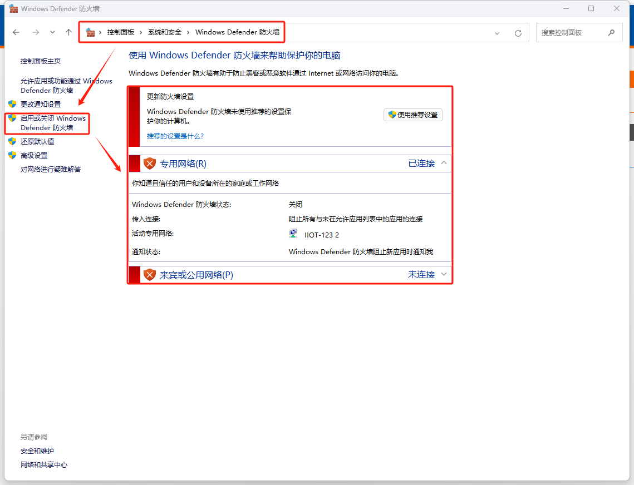Go up one level with up arrow
Screen dimensions: 634x485
(68, 32)
